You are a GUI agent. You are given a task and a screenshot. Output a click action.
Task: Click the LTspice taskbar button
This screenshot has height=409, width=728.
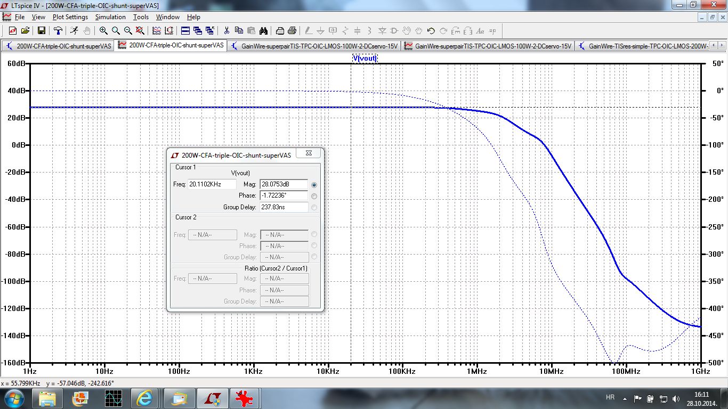213,398
